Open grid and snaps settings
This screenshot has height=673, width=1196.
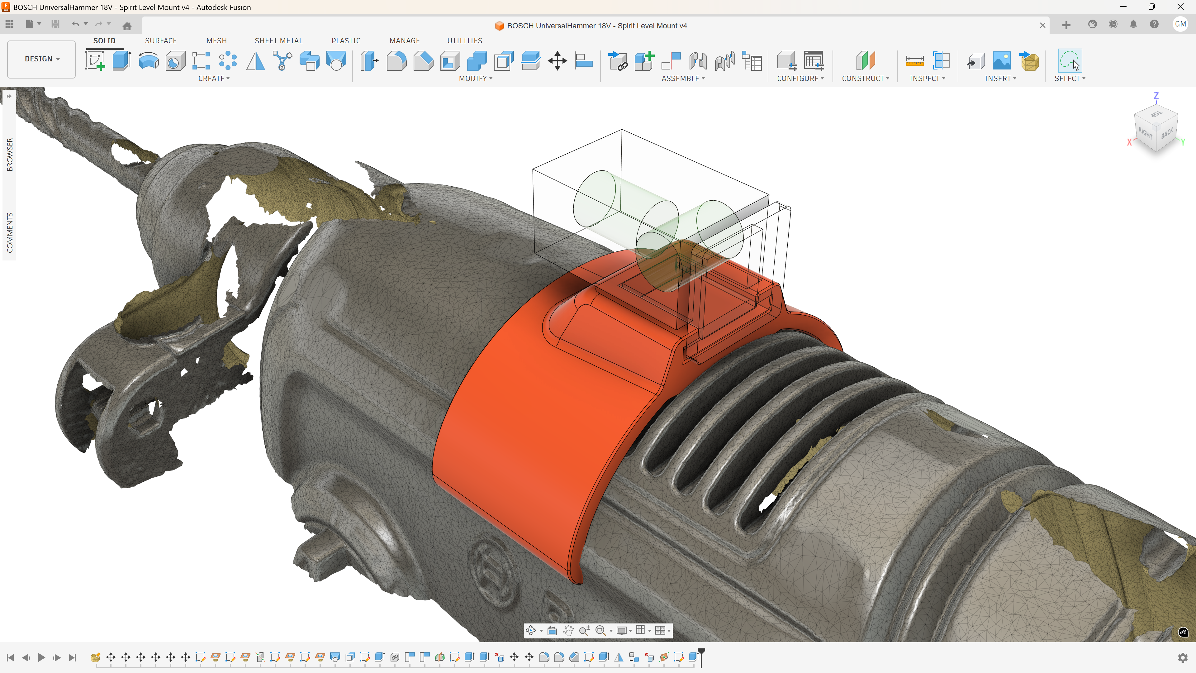tap(643, 630)
